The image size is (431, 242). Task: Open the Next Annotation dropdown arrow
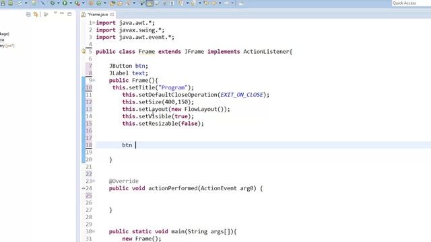(x=187, y=3)
